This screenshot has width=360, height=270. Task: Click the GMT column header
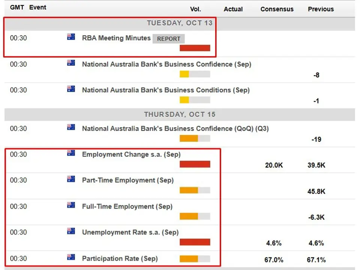tap(17, 7)
